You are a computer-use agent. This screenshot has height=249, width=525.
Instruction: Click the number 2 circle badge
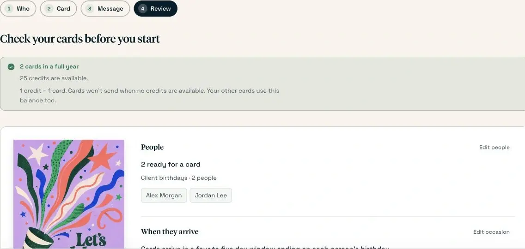(x=49, y=9)
